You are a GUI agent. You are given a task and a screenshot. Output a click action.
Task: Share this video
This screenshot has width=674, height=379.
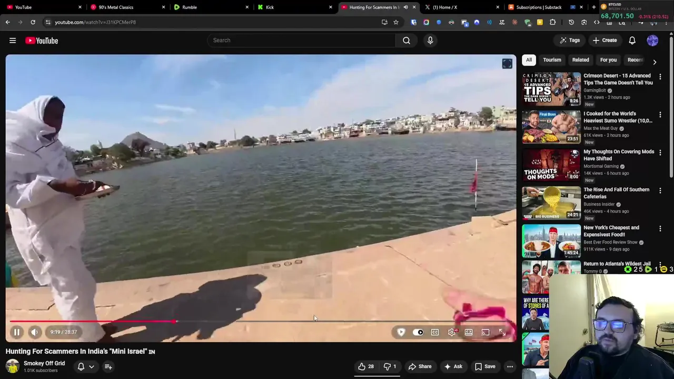tap(420, 366)
